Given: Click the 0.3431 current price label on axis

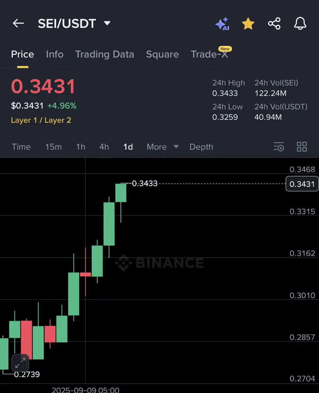Looking at the screenshot, I should [x=302, y=184].
